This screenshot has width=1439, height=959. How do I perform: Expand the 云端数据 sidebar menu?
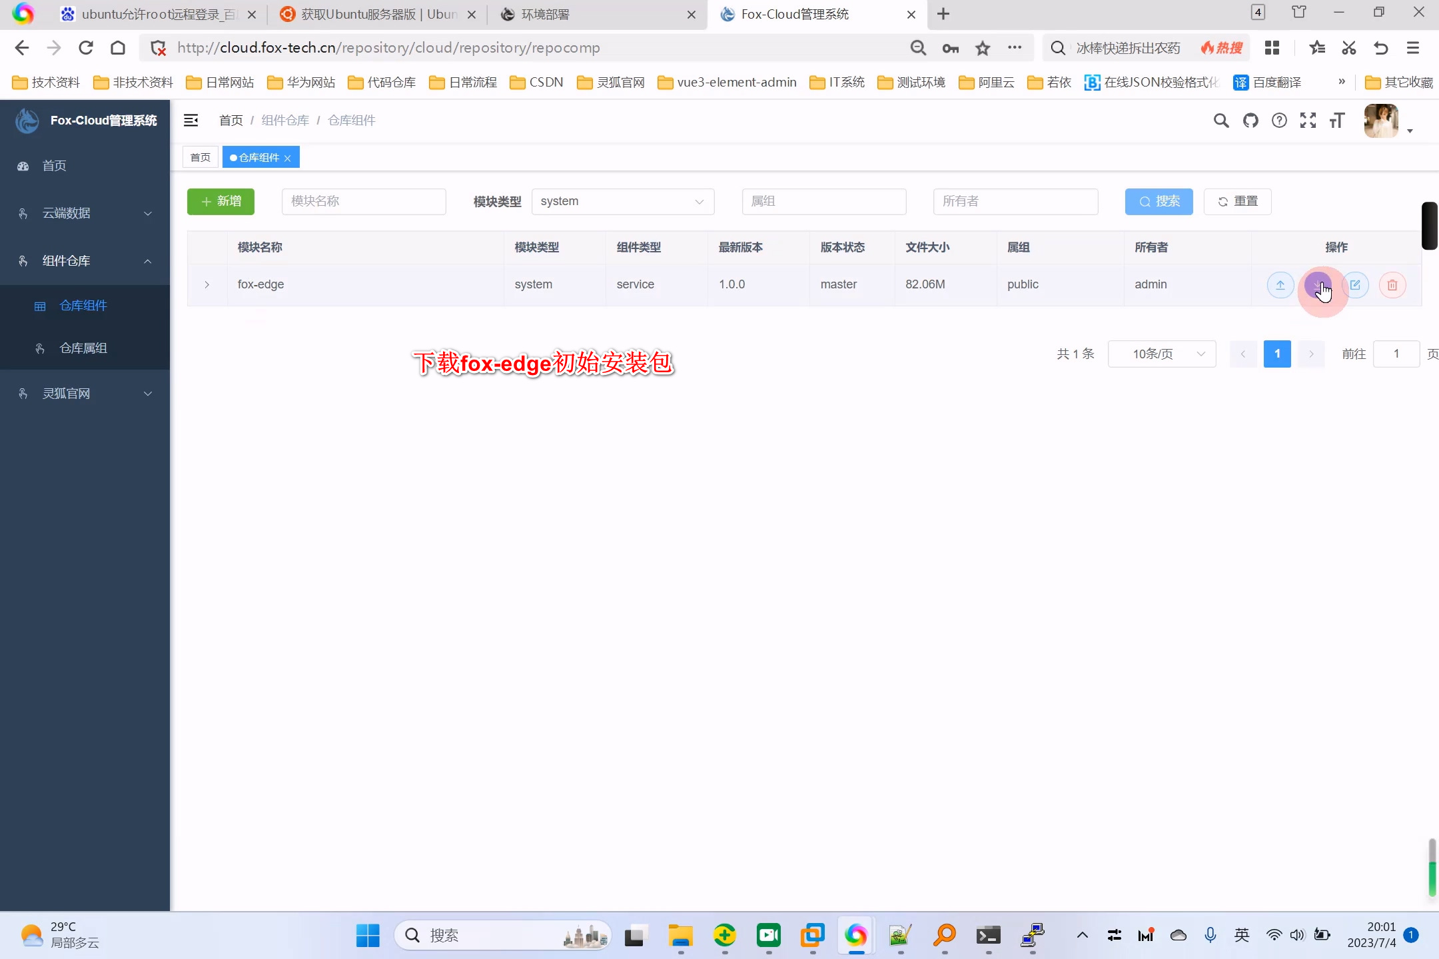[85, 213]
